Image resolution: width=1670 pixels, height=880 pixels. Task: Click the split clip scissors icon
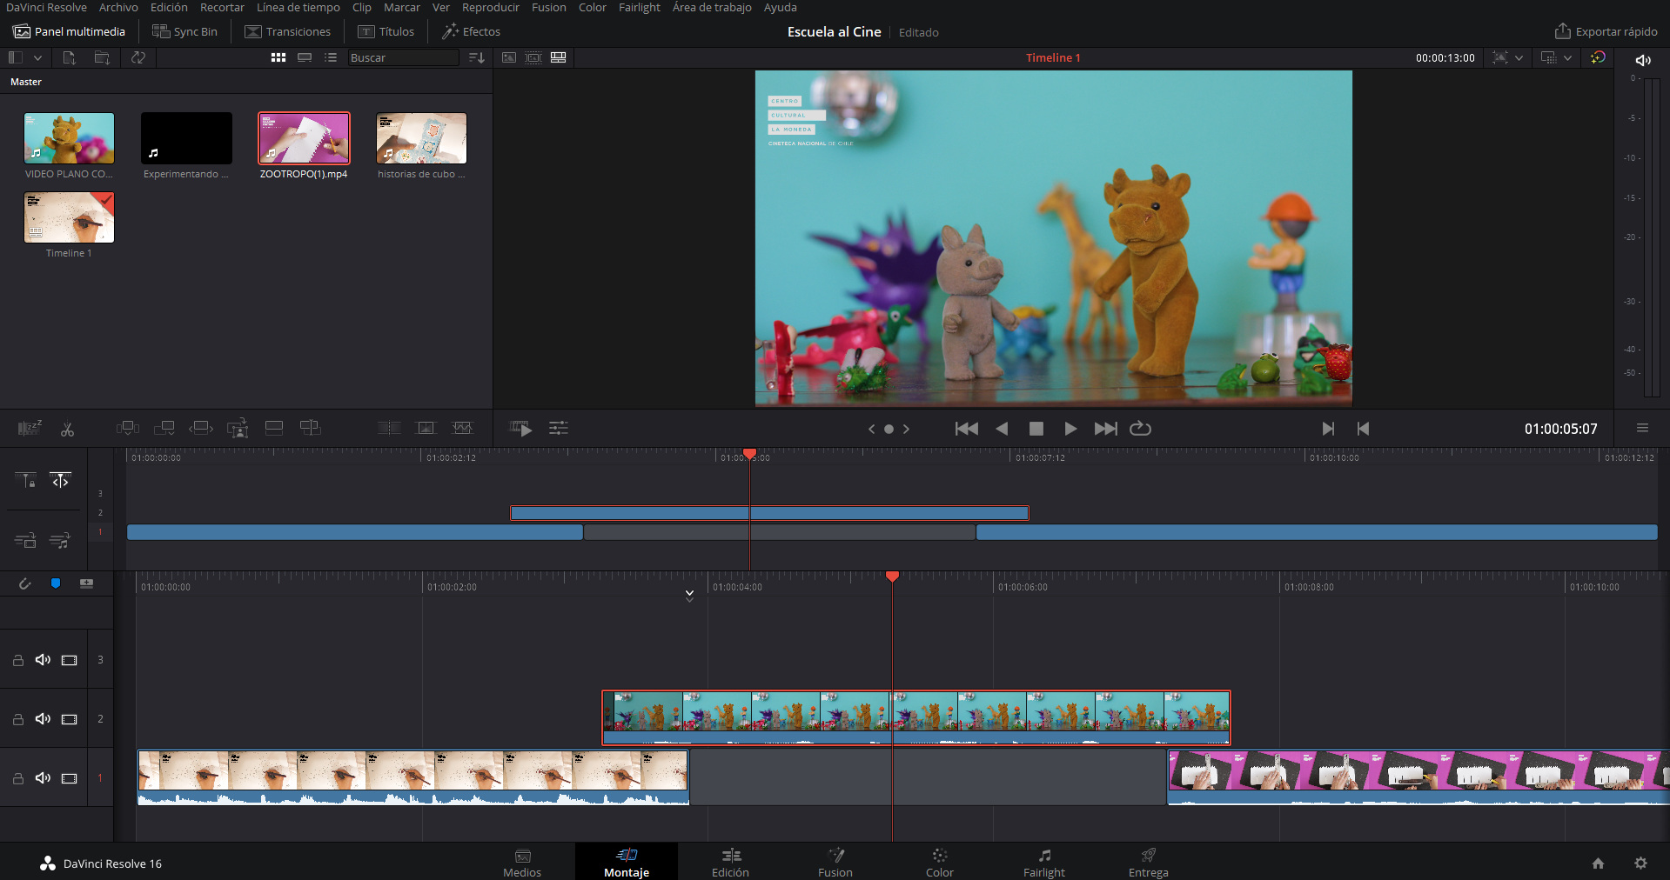coord(67,429)
